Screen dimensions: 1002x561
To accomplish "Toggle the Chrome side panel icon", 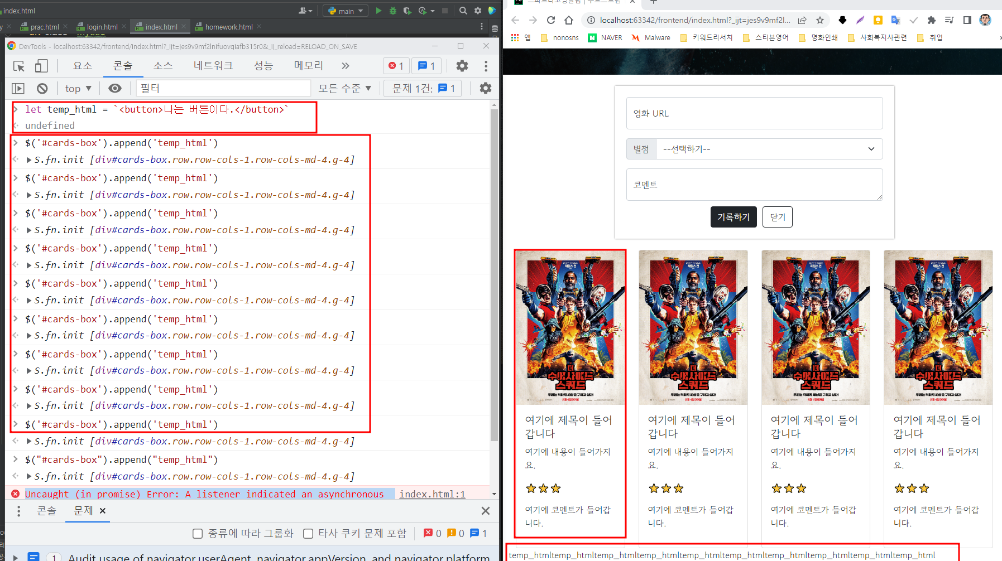I will pyautogui.click(x=967, y=20).
